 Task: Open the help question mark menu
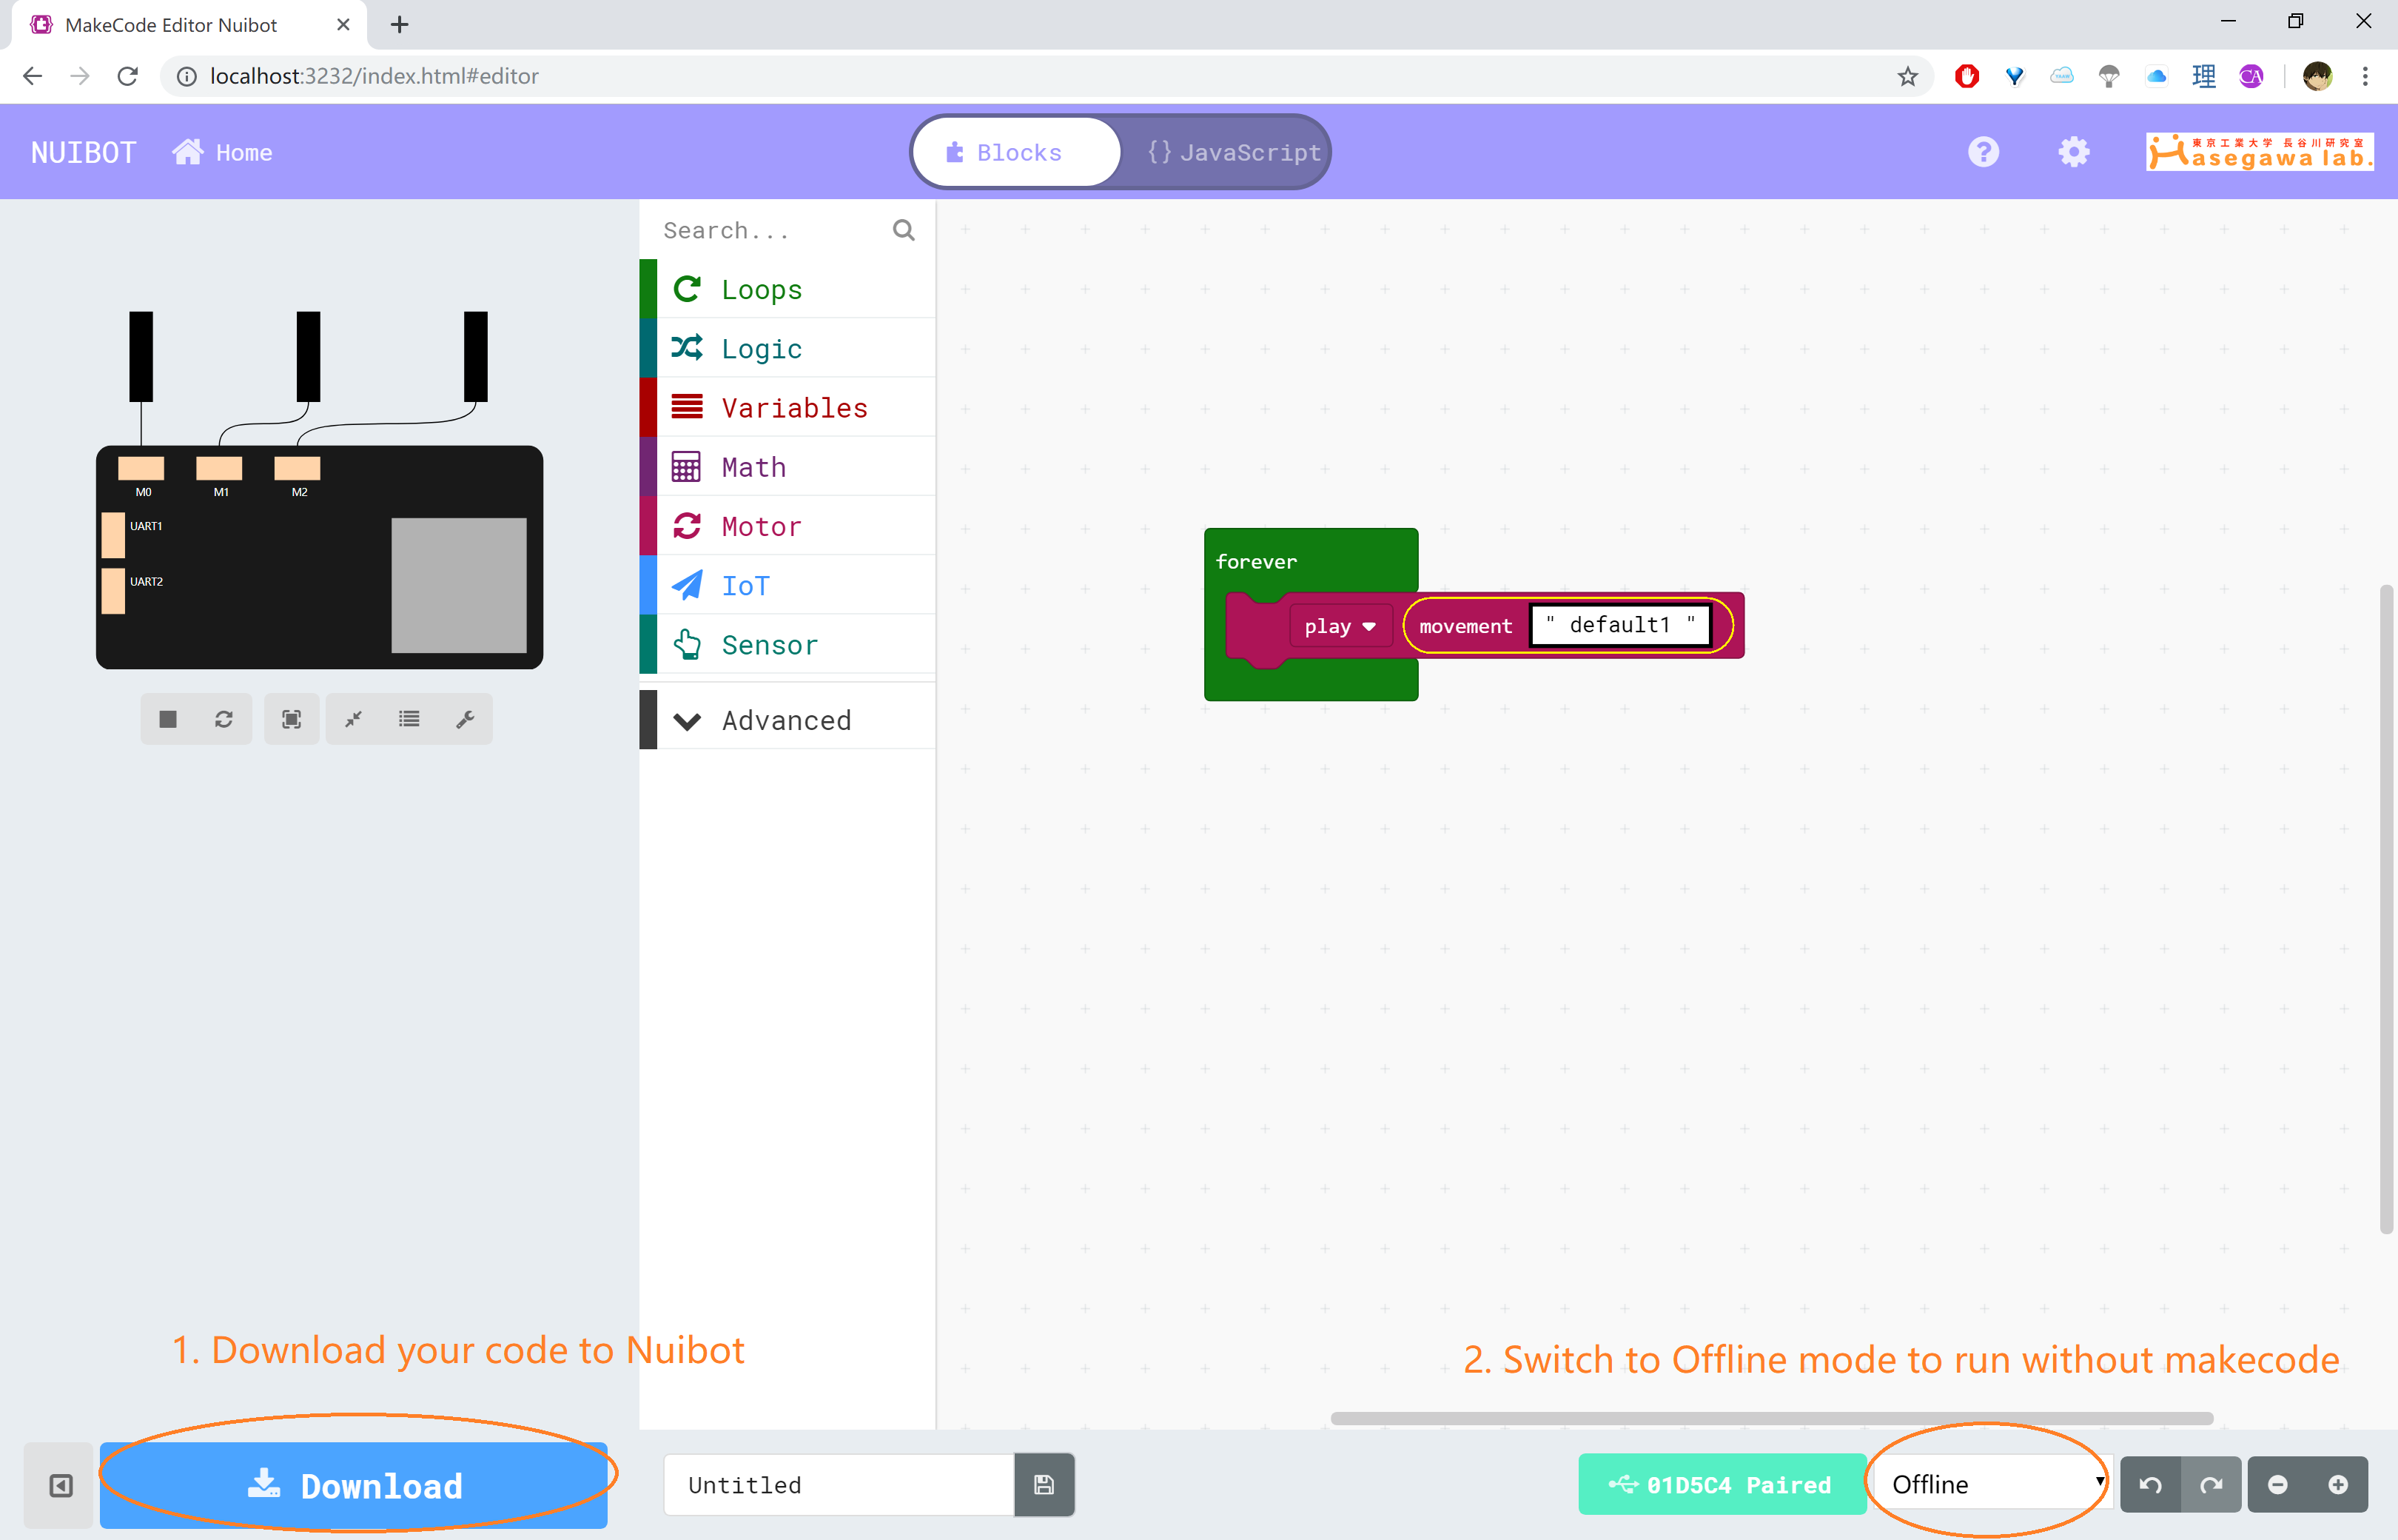[x=1984, y=152]
